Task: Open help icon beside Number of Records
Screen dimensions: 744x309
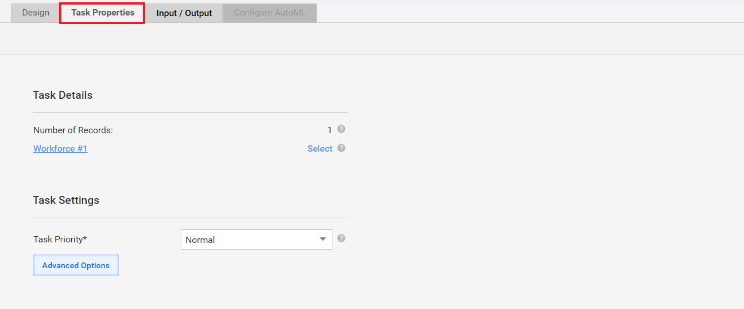Action: (x=341, y=129)
